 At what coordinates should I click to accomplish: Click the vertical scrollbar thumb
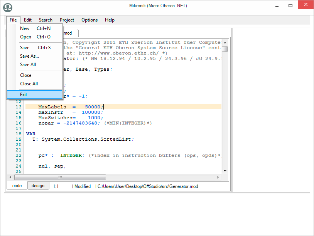[225, 49]
